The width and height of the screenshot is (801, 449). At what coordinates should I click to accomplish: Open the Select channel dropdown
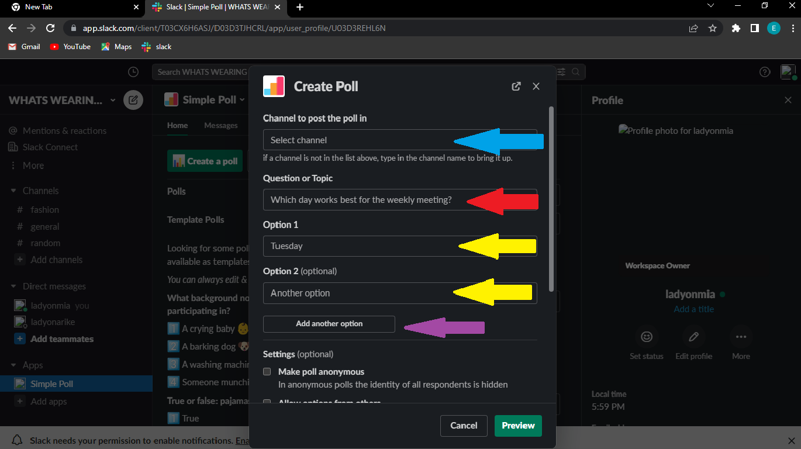point(400,140)
